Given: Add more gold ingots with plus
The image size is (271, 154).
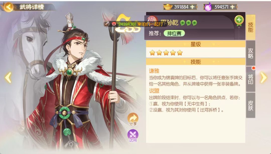Looking at the screenshot, I should pyautogui.click(x=192, y=7).
